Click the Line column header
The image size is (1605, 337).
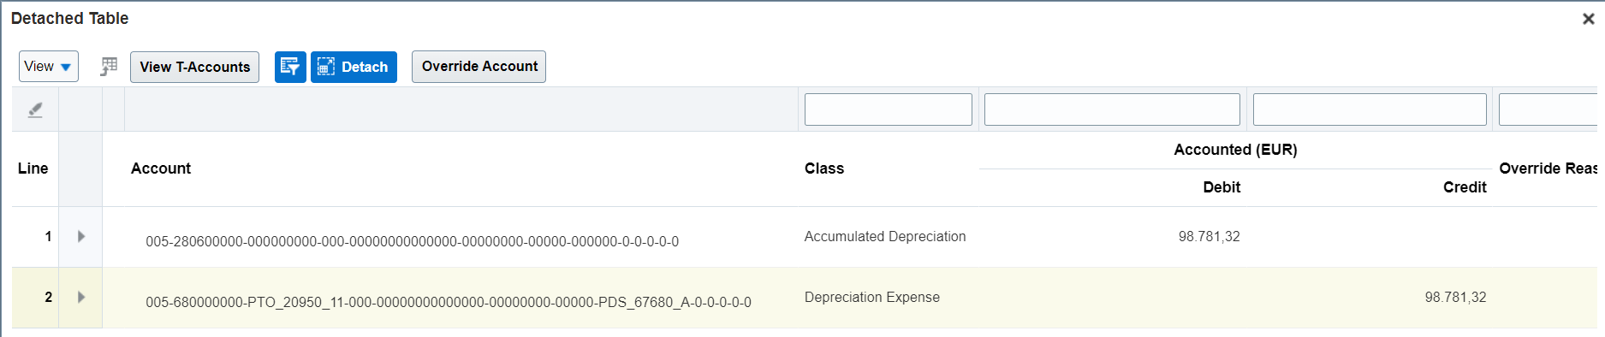coord(33,168)
